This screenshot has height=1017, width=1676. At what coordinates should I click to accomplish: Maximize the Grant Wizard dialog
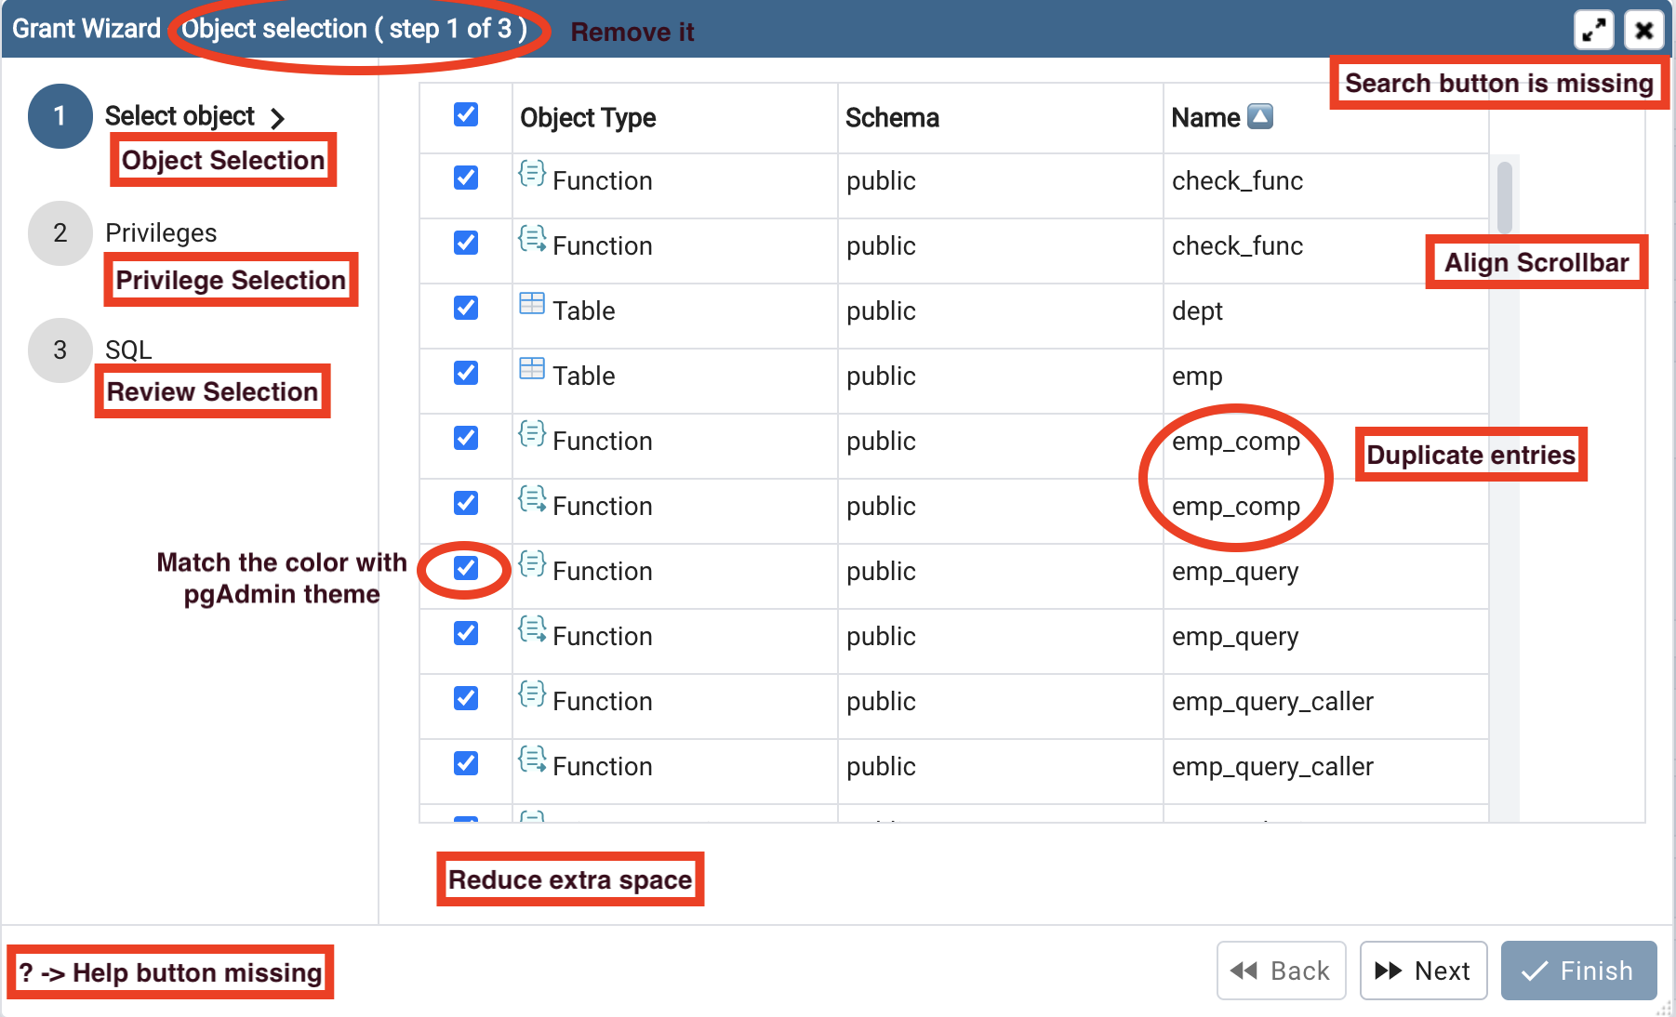coord(1593,30)
